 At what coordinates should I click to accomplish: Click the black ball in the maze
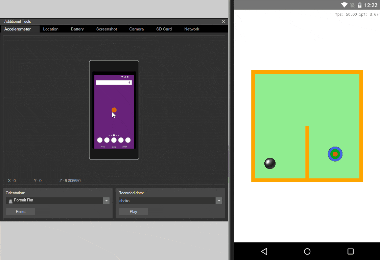(x=270, y=164)
